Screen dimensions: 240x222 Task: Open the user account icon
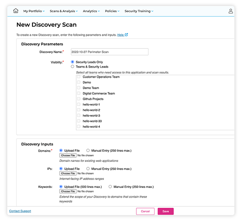coord(230,11)
